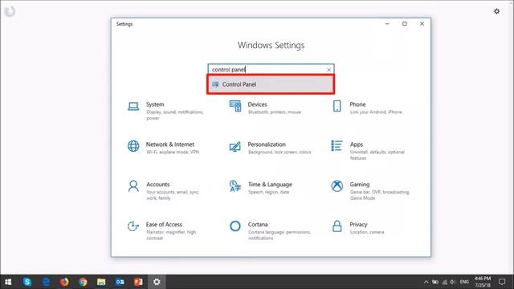Click 'Location, camera' description text
The width and height of the screenshot is (514, 289).
tap(367, 232)
